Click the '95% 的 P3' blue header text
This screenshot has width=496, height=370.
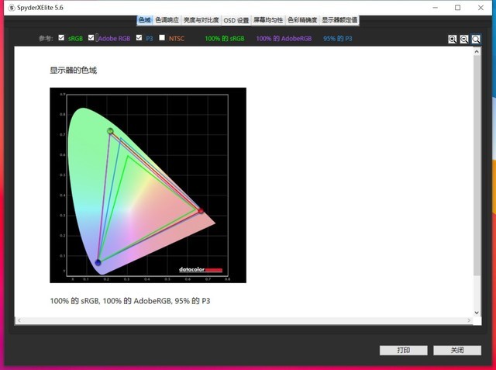tap(338, 39)
